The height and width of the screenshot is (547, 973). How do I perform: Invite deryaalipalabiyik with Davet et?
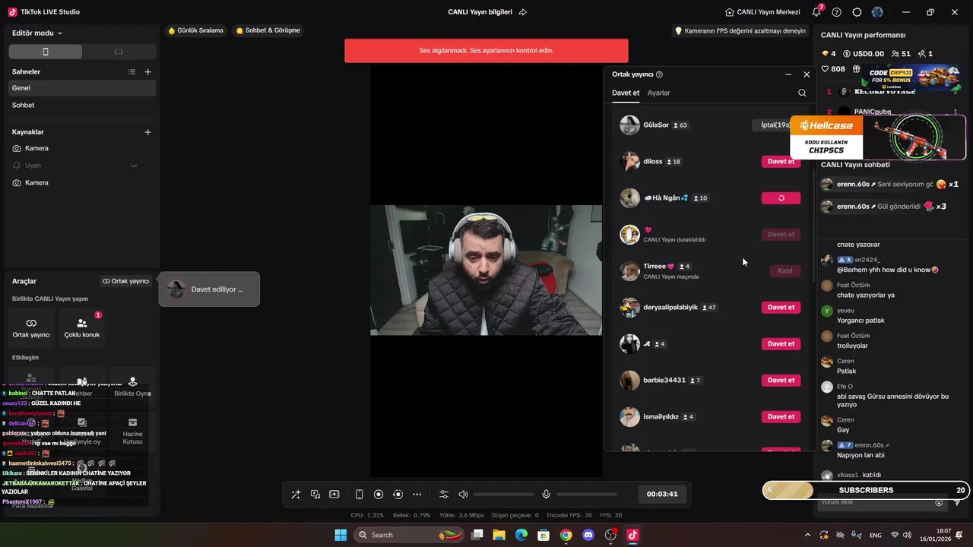[781, 307]
